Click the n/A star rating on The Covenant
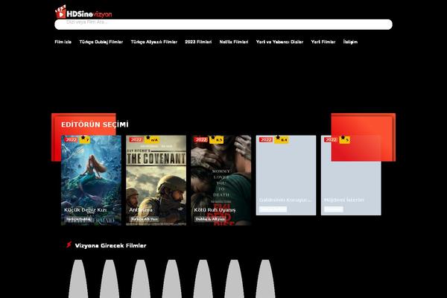The width and height of the screenshot is (447, 298). point(152,139)
